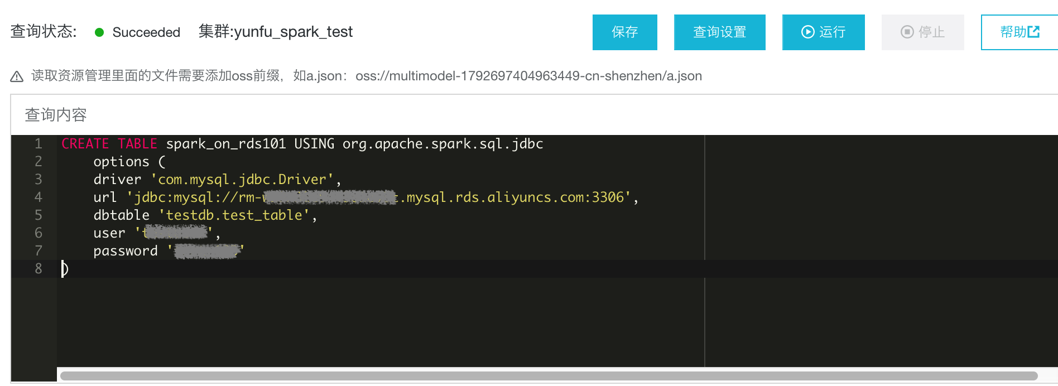Click table name spark_on_rds101
The height and width of the screenshot is (386, 1058).
tap(226, 144)
